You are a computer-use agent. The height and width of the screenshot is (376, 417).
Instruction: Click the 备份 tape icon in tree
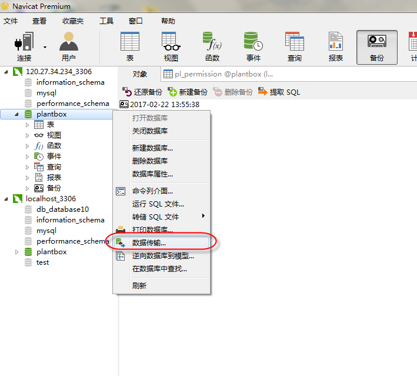click(39, 188)
